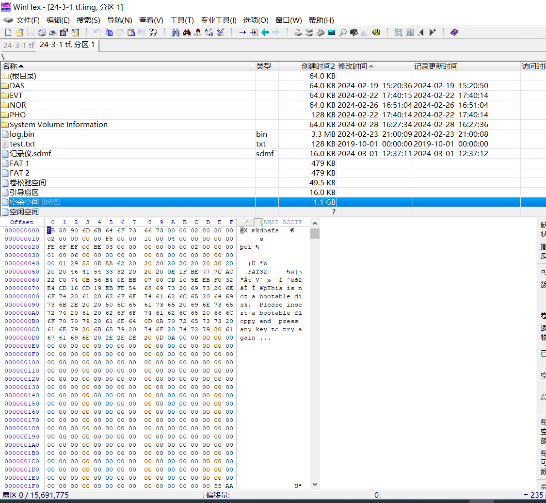Select the PHO folder row
The width and height of the screenshot is (546, 503).
click(273, 114)
